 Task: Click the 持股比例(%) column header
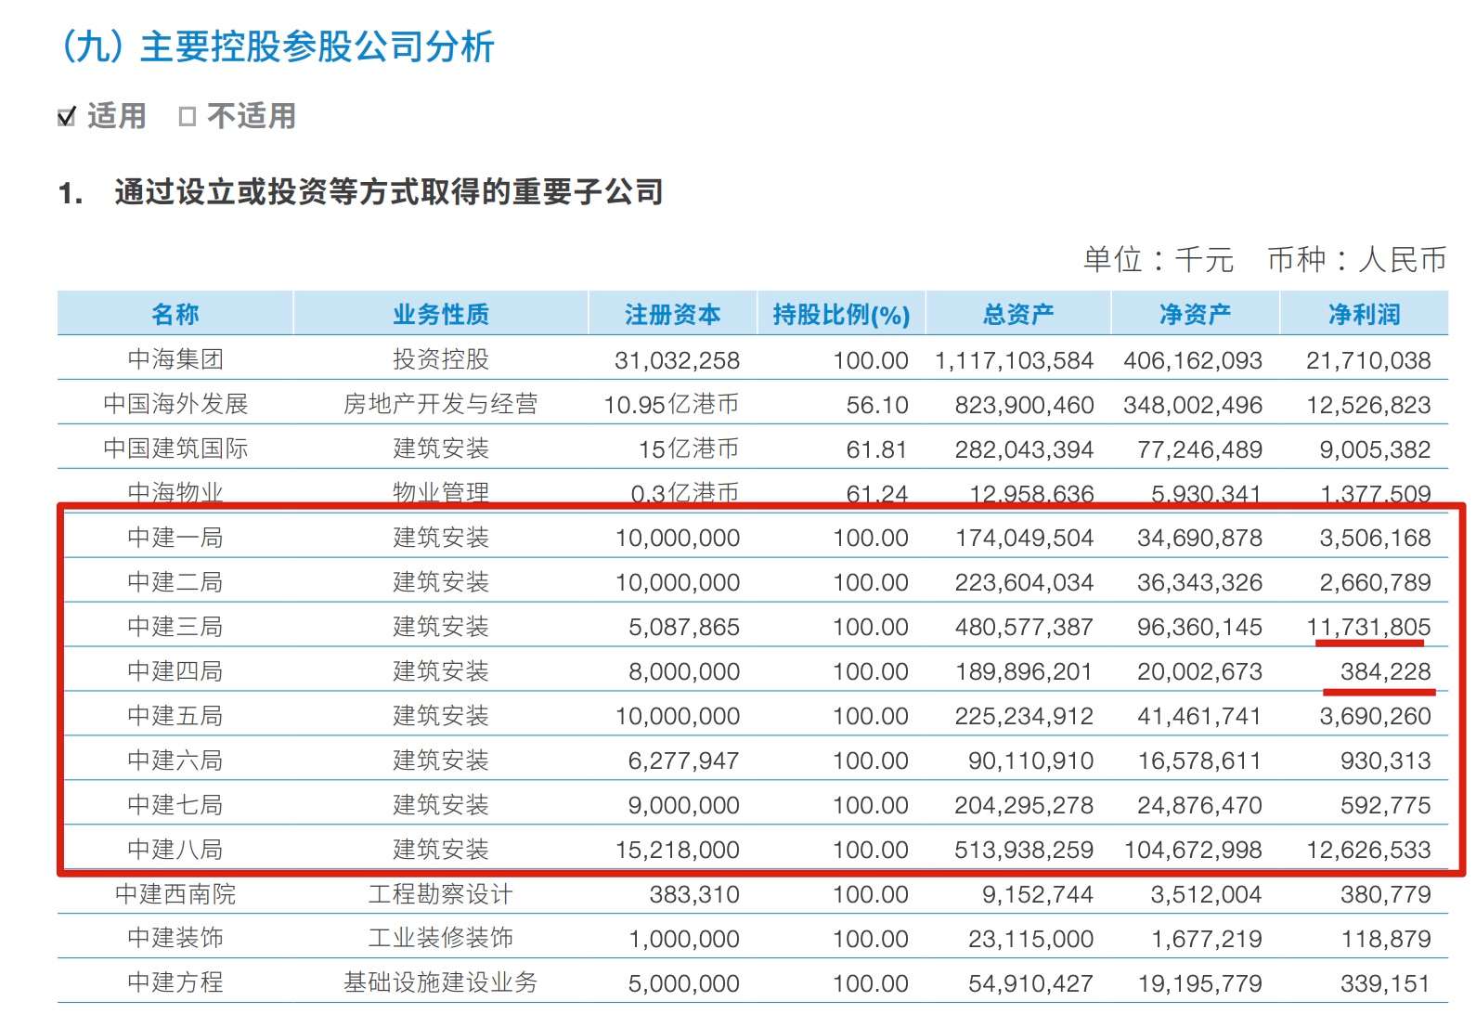[x=841, y=315]
